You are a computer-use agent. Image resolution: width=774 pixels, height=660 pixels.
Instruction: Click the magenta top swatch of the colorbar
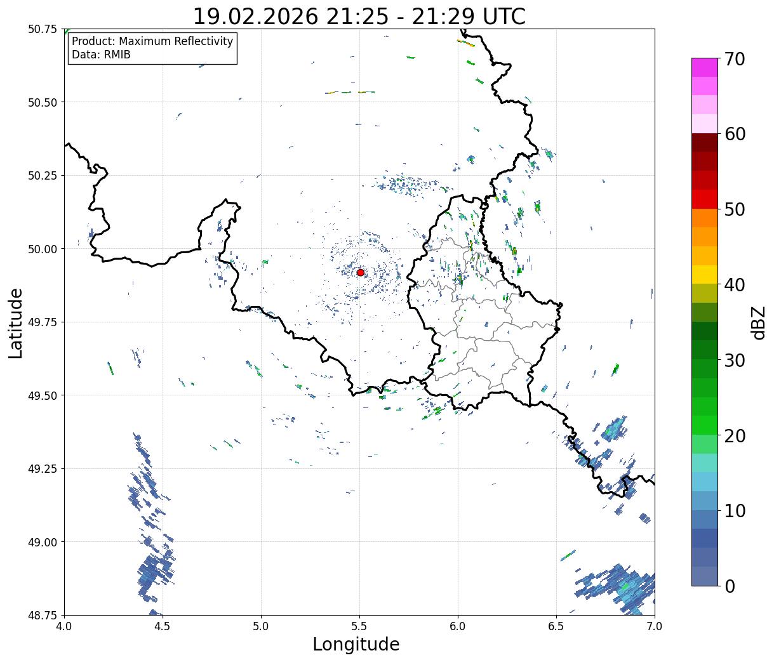[705, 67]
